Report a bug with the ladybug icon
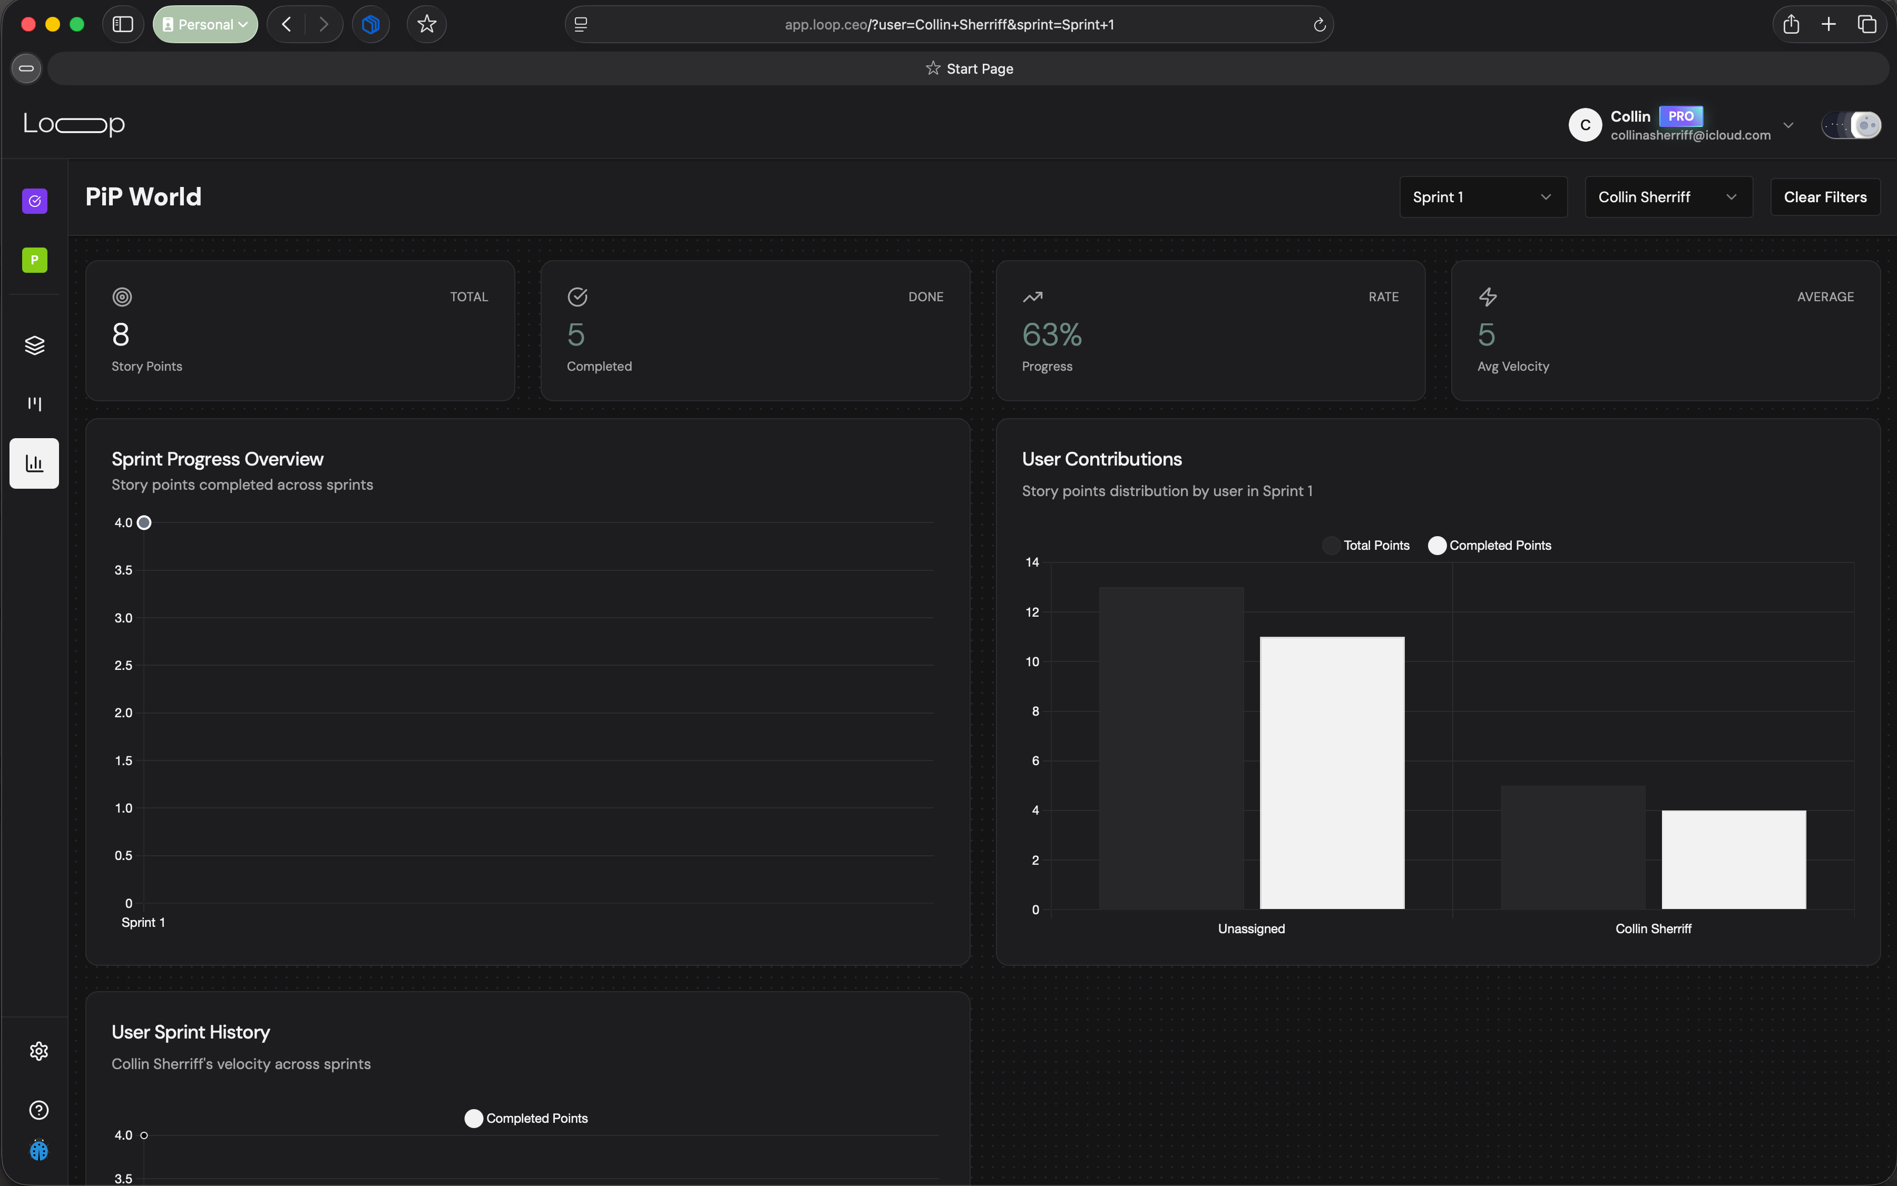 37,1150
